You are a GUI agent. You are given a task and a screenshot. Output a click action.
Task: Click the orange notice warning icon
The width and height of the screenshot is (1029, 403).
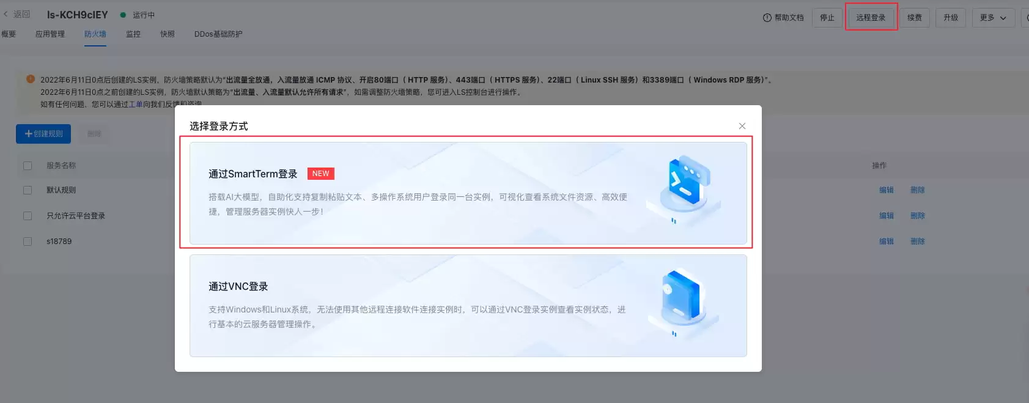tap(31, 79)
